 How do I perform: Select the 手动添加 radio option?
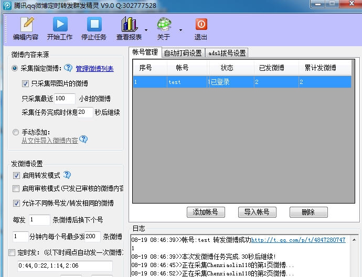(15, 132)
